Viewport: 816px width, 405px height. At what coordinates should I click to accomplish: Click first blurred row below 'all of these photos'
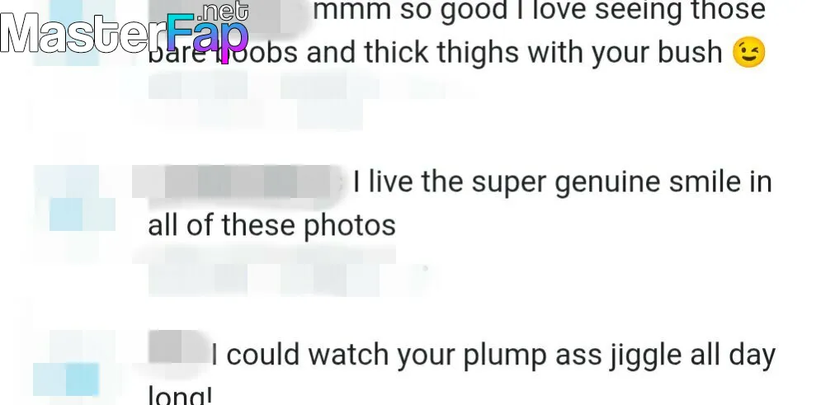(264, 255)
